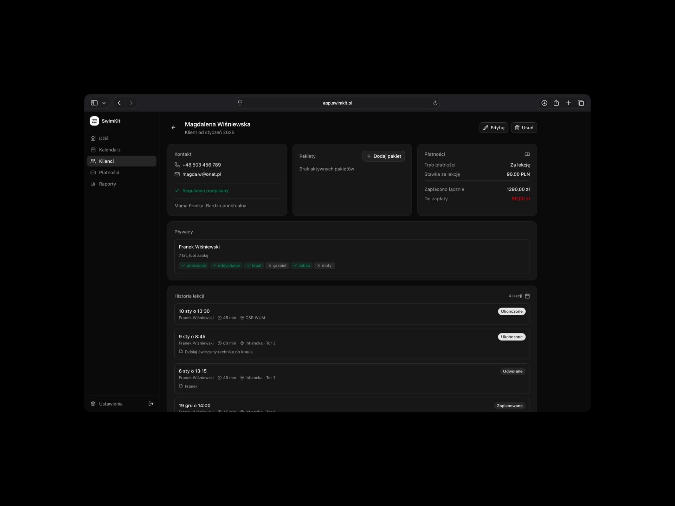Enable the 'motyl' skill tag

(324, 265)
